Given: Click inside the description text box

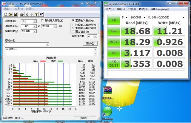Looking at the screenshot, I should click(x=49, y=52).
